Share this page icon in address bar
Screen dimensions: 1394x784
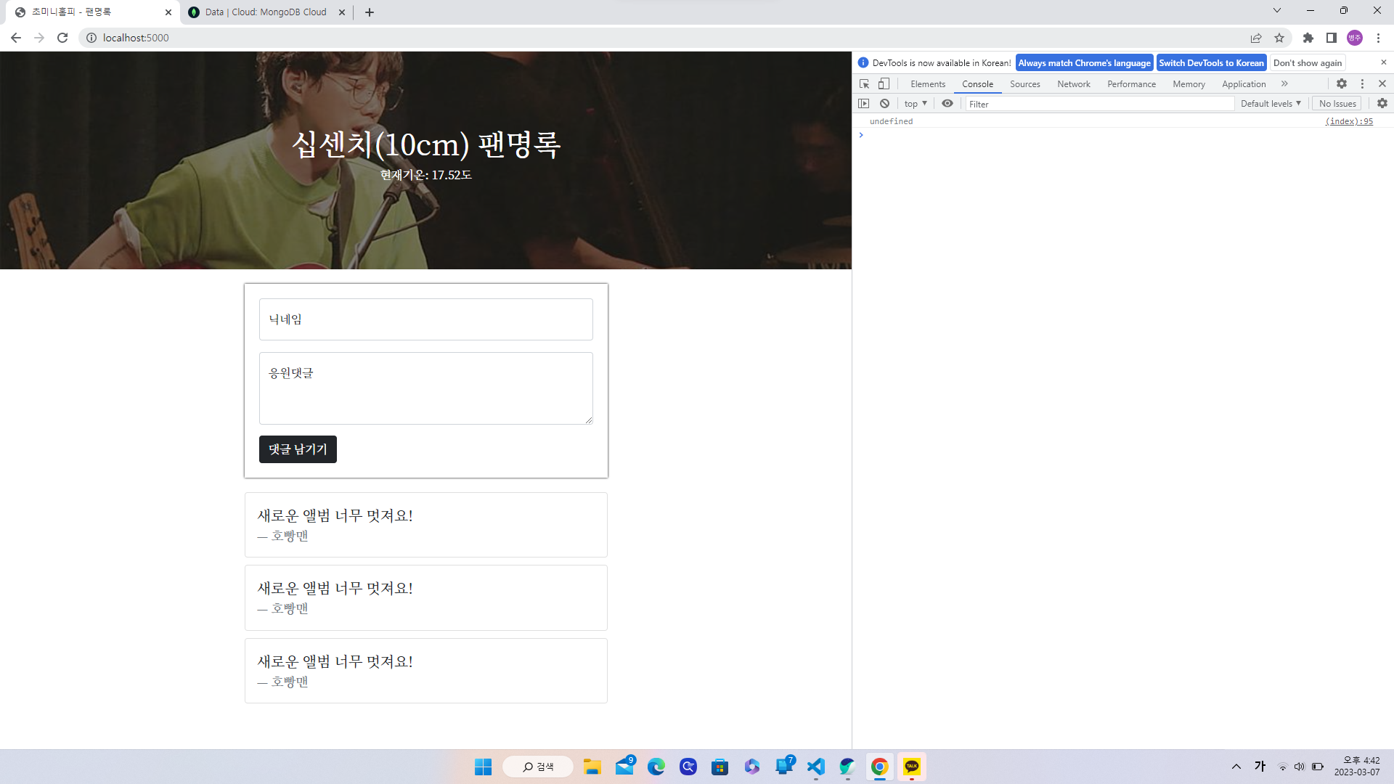pos(1256,38)
